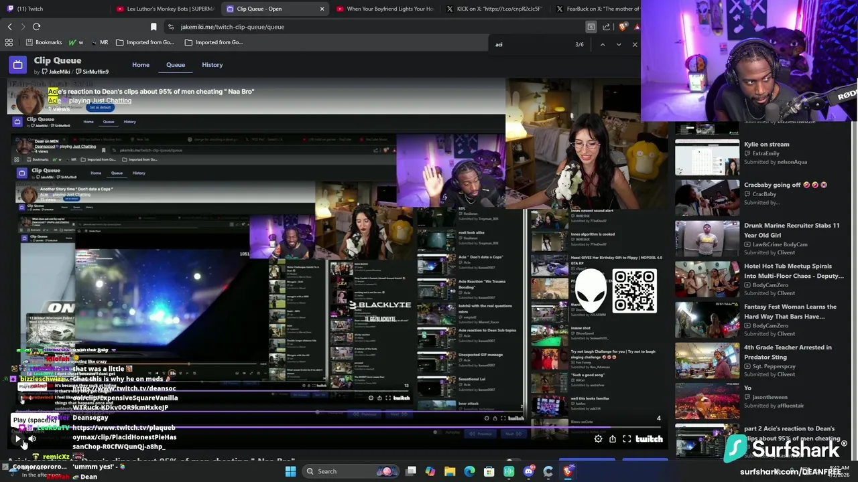Open File Explorer from the taskbar
Screen dimensions: 858x482
coord(450,471)
